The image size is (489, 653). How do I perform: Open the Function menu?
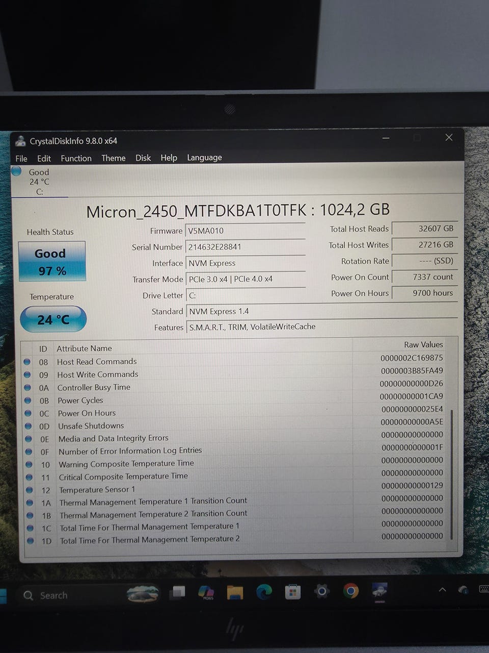click(76, 158)
